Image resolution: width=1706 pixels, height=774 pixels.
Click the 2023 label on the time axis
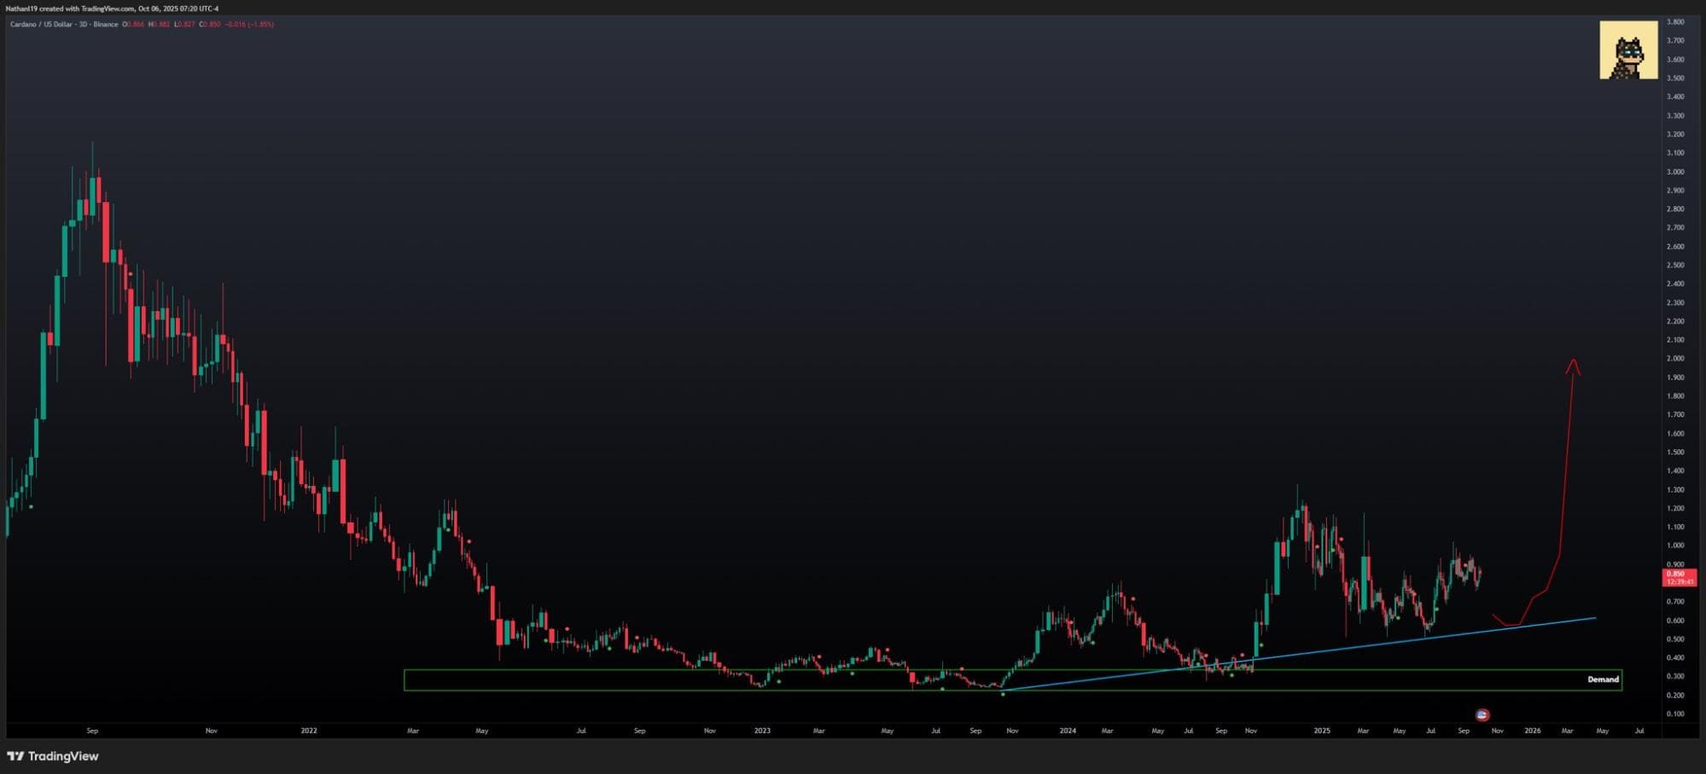[762, 731]
